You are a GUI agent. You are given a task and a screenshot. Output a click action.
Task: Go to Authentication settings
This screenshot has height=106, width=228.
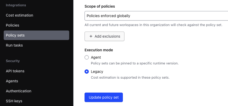[x=18, y=91]
